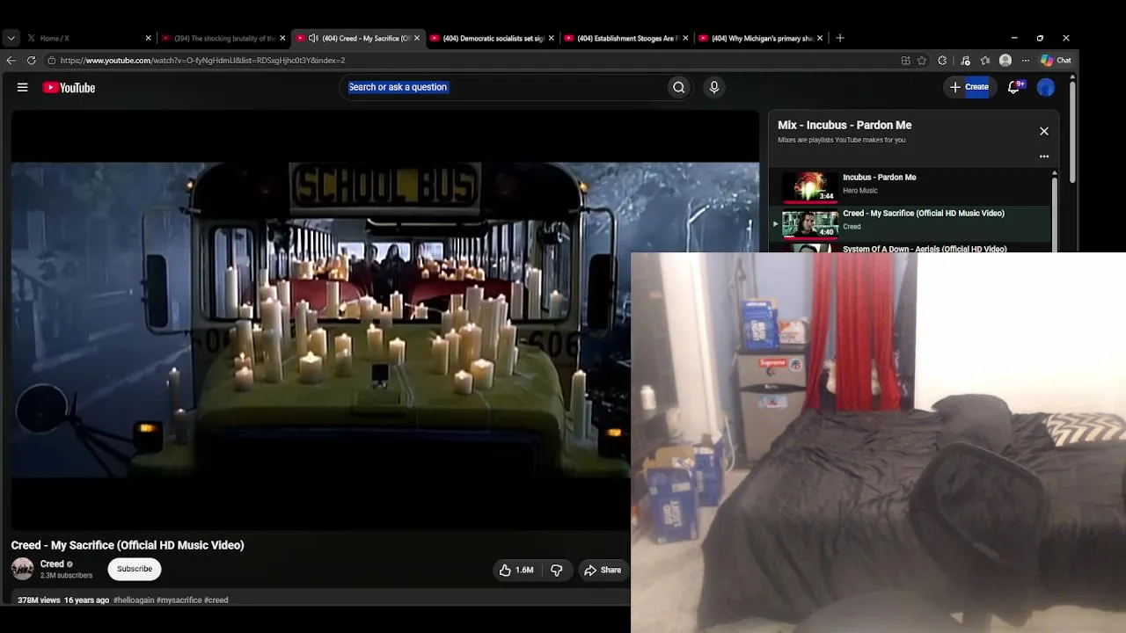Open the #mysacrifice hashtag
The height and width of the screenshot is (633, 1126).
[x=179, y=600]
